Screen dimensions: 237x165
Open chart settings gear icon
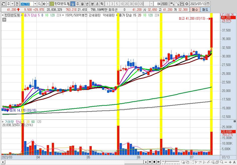click(x=187, y=4)
